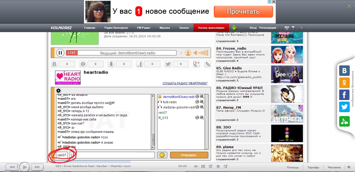Screen dimensions: 355x172
Task: Open the Записи menu item
Action: tap(184, 28)
